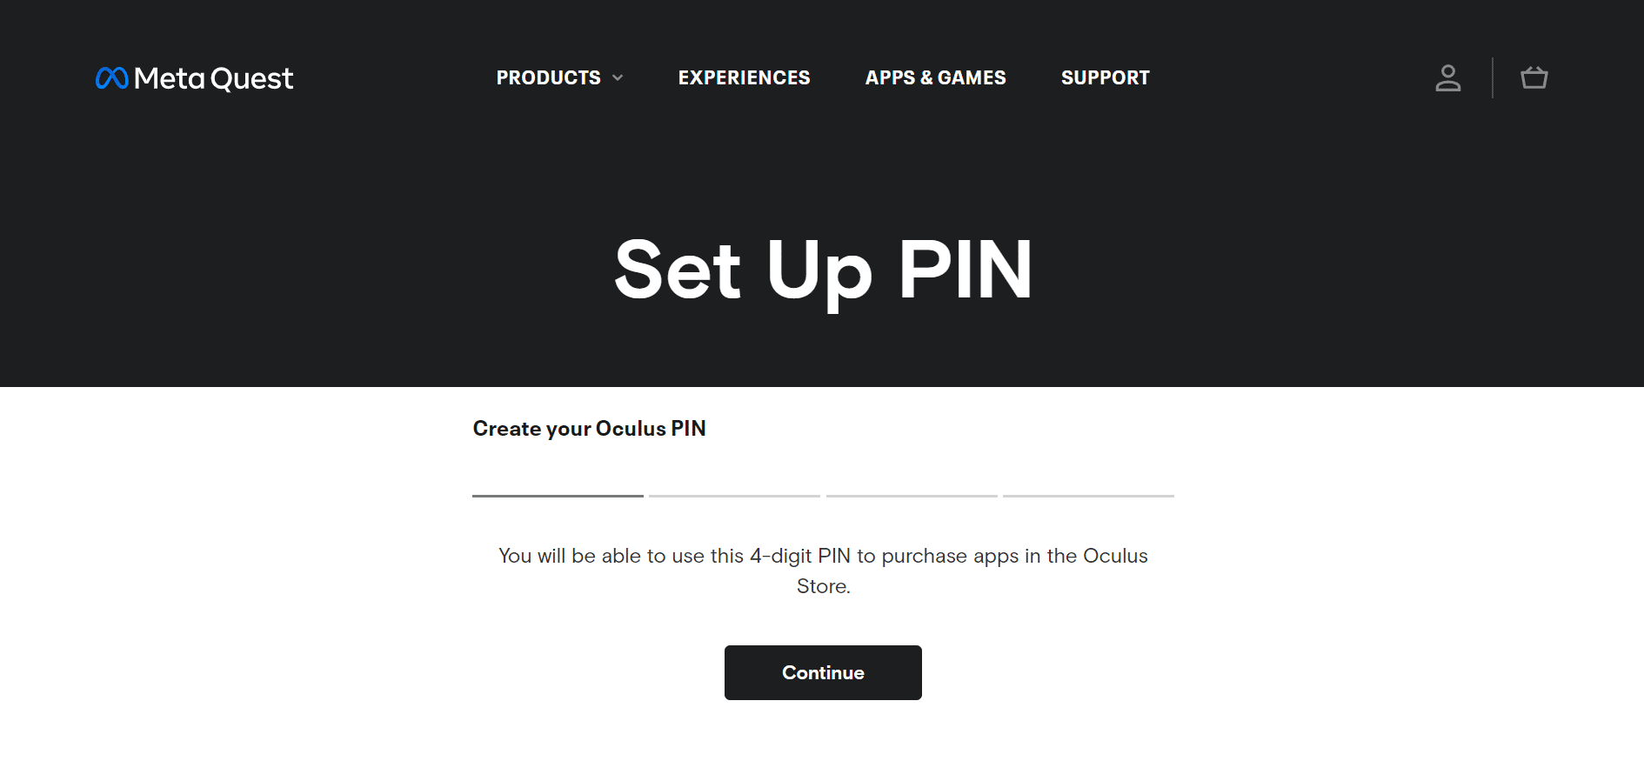This screenshot has width=1644, height=761.
Task: Click the person silhouette icon in header
Action: 1447,77
